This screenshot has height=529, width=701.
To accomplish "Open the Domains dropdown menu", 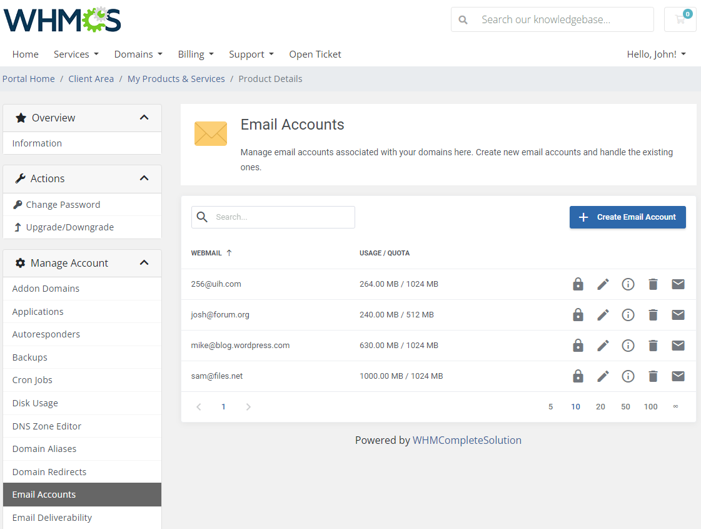I will [138, 54].
